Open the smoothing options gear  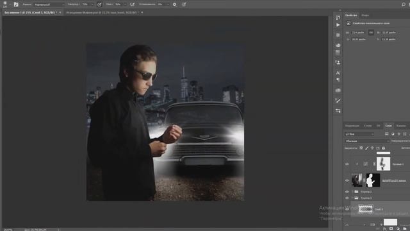point(174,4)
